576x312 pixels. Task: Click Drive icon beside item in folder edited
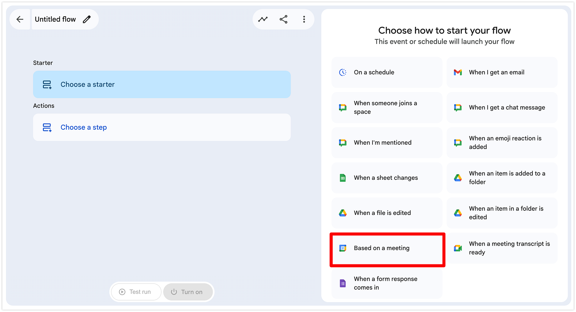[458, 213]
